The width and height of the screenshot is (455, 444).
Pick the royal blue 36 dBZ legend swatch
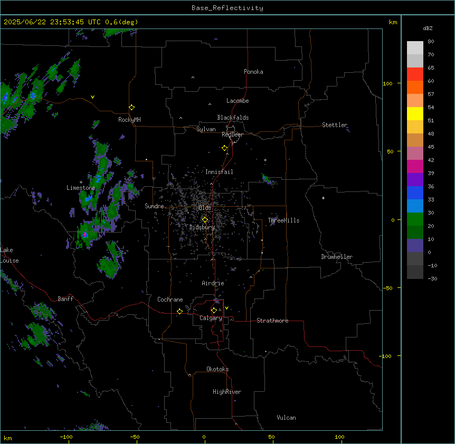[x=415, y=192]
